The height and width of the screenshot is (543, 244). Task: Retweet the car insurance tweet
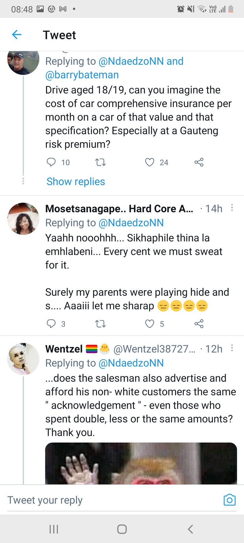100,163
